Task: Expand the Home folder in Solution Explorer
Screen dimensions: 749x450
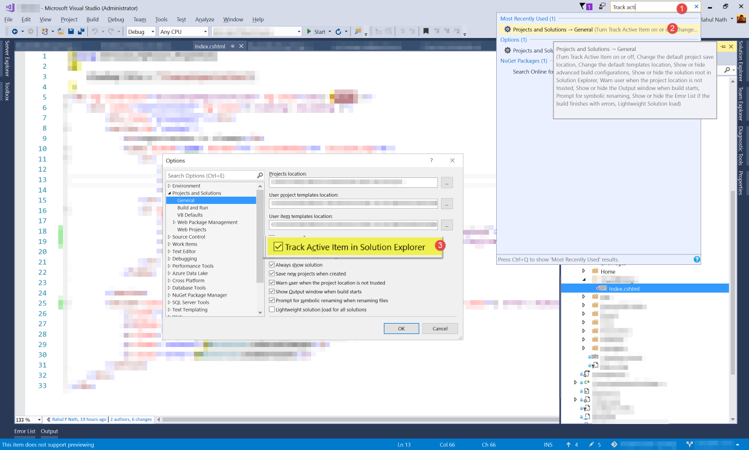Action: pyautogui.click(x=584, y=271)
